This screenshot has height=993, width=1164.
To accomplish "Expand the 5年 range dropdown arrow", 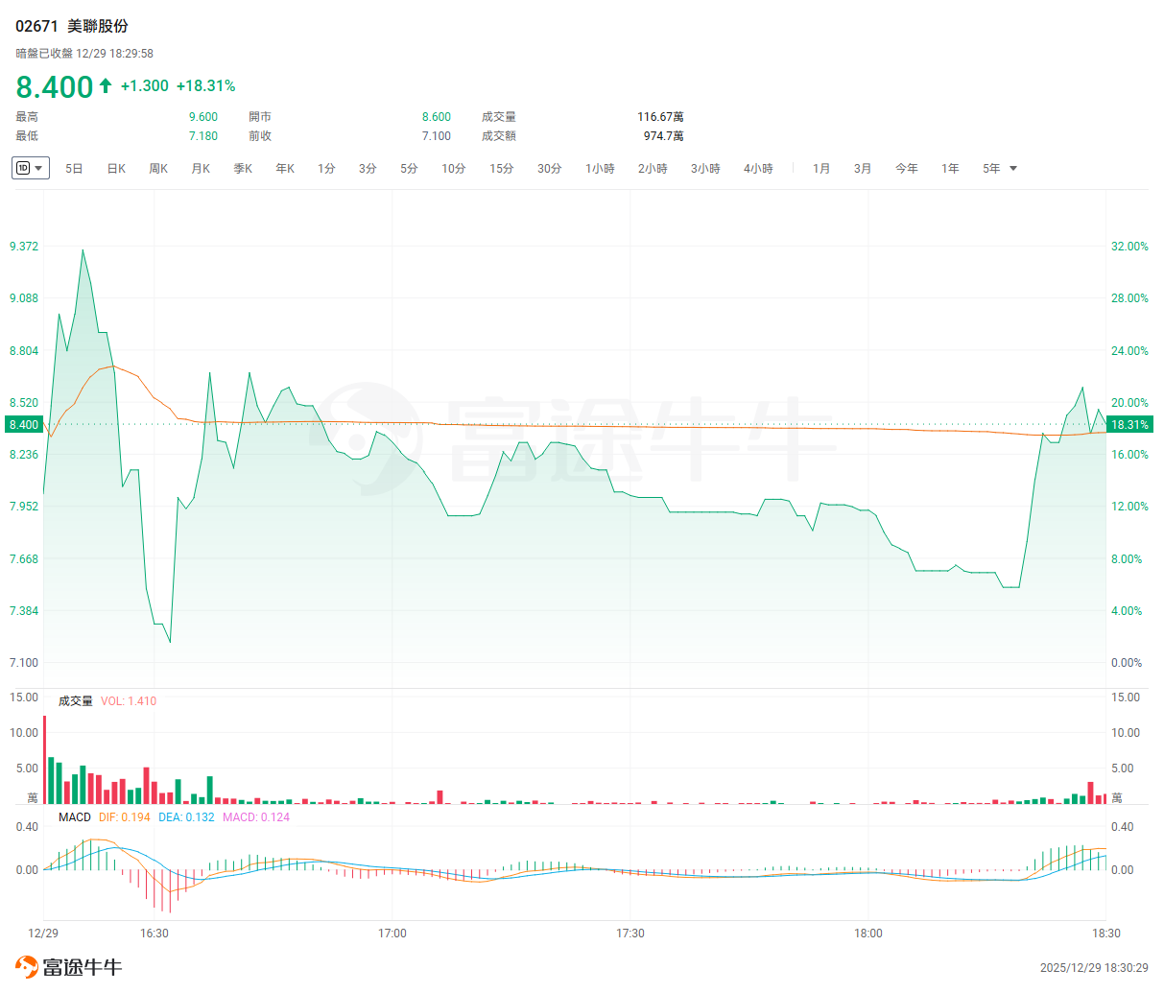I will pyautogui.click(x=1013, y=169).
